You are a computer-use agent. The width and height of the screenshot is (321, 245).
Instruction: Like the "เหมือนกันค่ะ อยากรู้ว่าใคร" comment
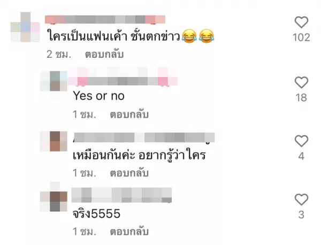click(301, 141)
